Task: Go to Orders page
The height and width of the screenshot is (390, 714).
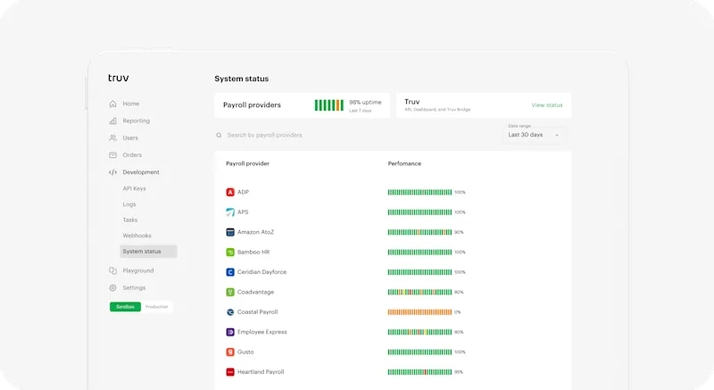Action: (x=132, y=154)
